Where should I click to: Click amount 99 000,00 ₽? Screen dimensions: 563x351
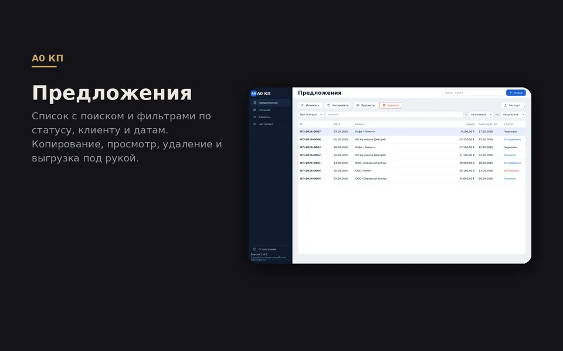click(467, 163)
